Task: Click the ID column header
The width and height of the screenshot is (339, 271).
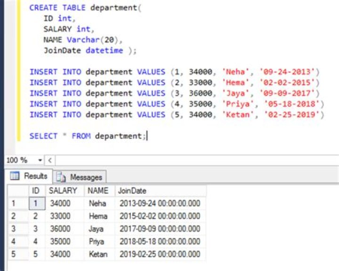Action: click(35, 191)
